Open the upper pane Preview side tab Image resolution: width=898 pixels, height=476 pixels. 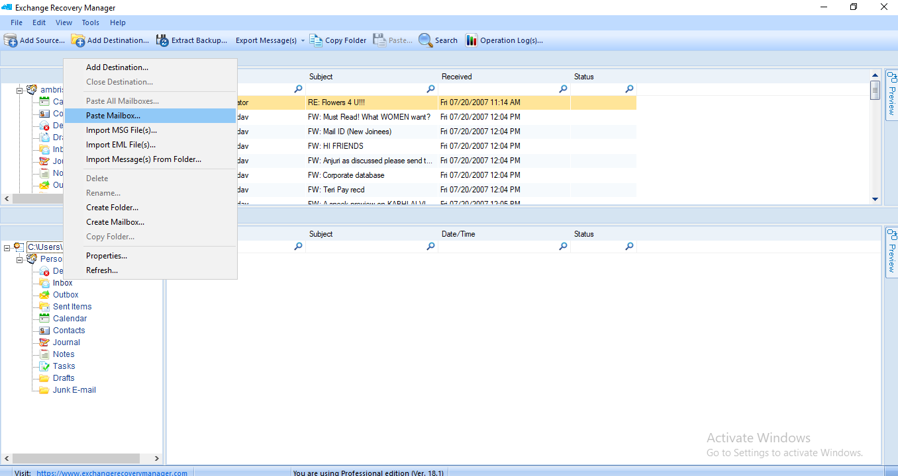[x=891, y=95]
